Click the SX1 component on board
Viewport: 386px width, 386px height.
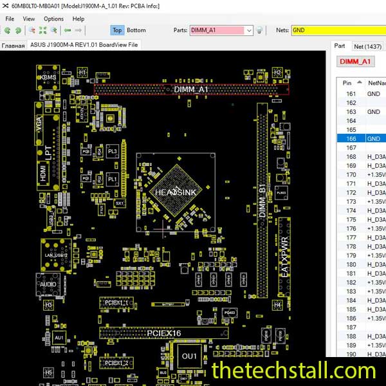coord(120,203)
